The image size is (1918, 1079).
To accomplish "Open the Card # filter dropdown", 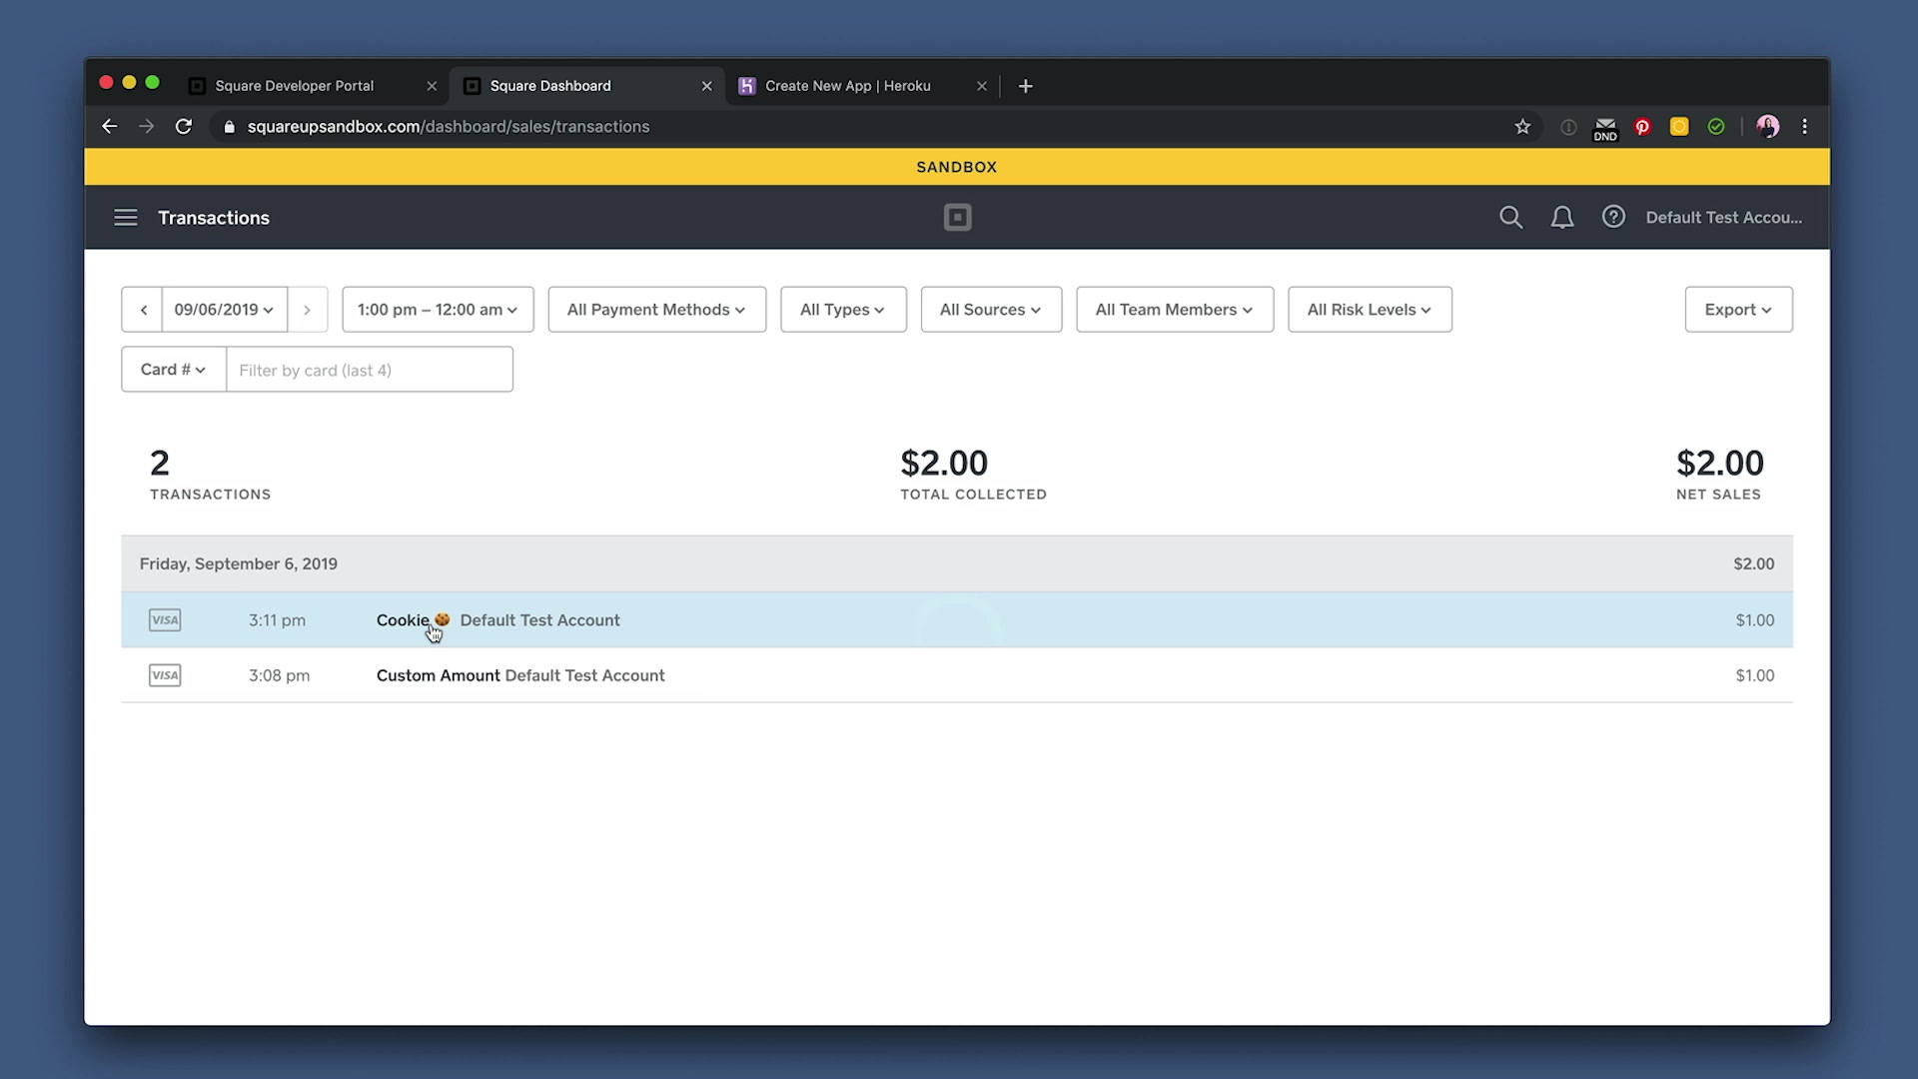I will (x=173, y=370).
